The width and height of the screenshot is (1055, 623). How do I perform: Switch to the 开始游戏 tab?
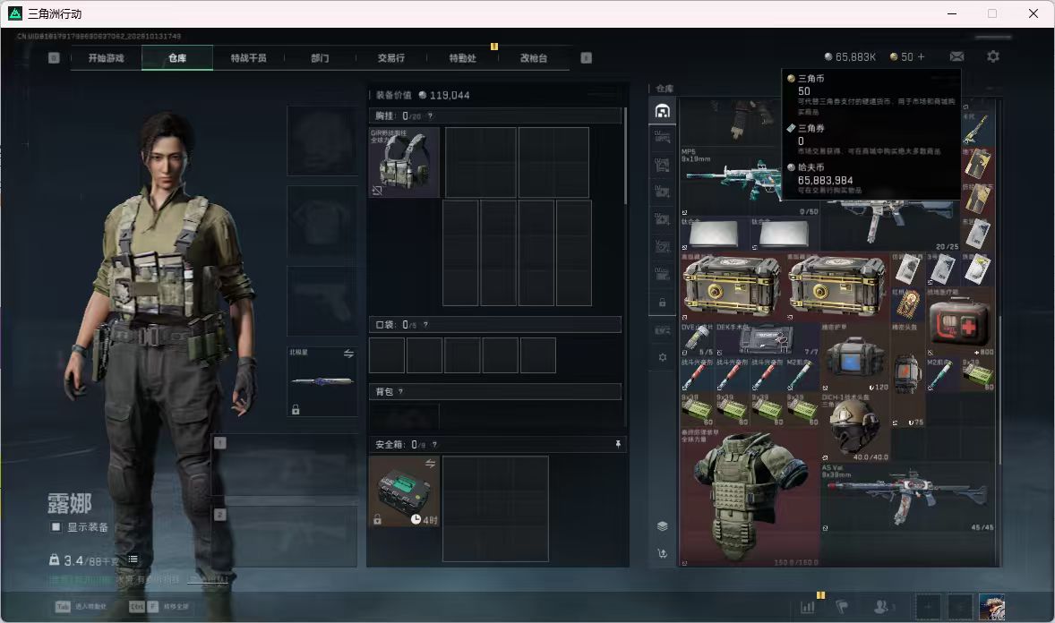107,58
